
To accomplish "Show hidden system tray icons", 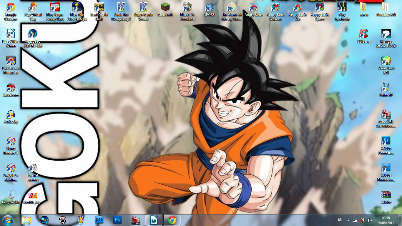I will [348, 220].
